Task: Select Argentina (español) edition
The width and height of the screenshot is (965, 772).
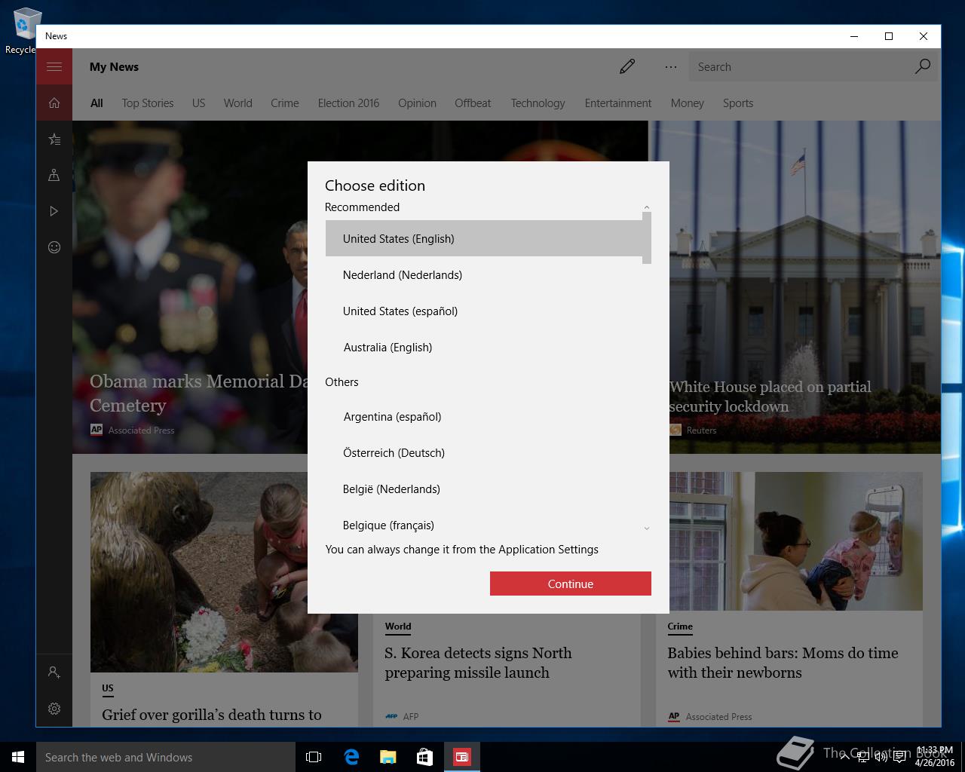Action: click(483, 417)
